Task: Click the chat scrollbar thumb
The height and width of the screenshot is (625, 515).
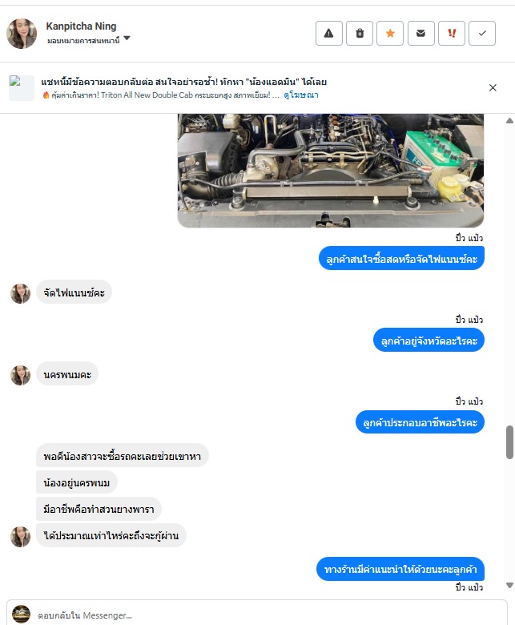Action: [510, 442]
